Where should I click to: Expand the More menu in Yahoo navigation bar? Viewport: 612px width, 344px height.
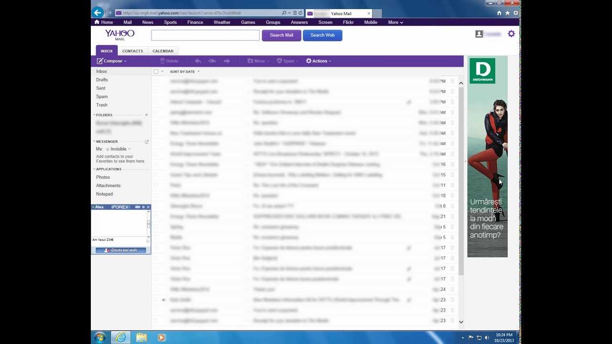[395, 22]
